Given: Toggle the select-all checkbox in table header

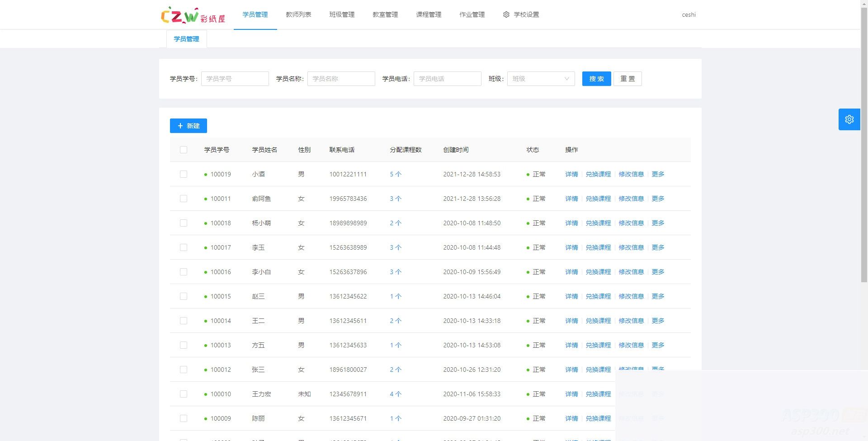Looking at the screenshot, I should pos(184,149).
